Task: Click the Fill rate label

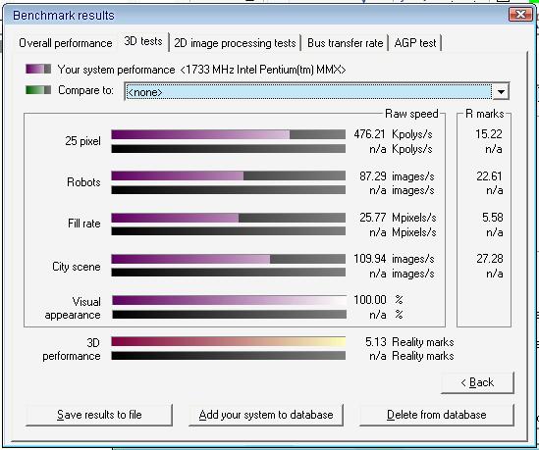Action: [84, 224]
